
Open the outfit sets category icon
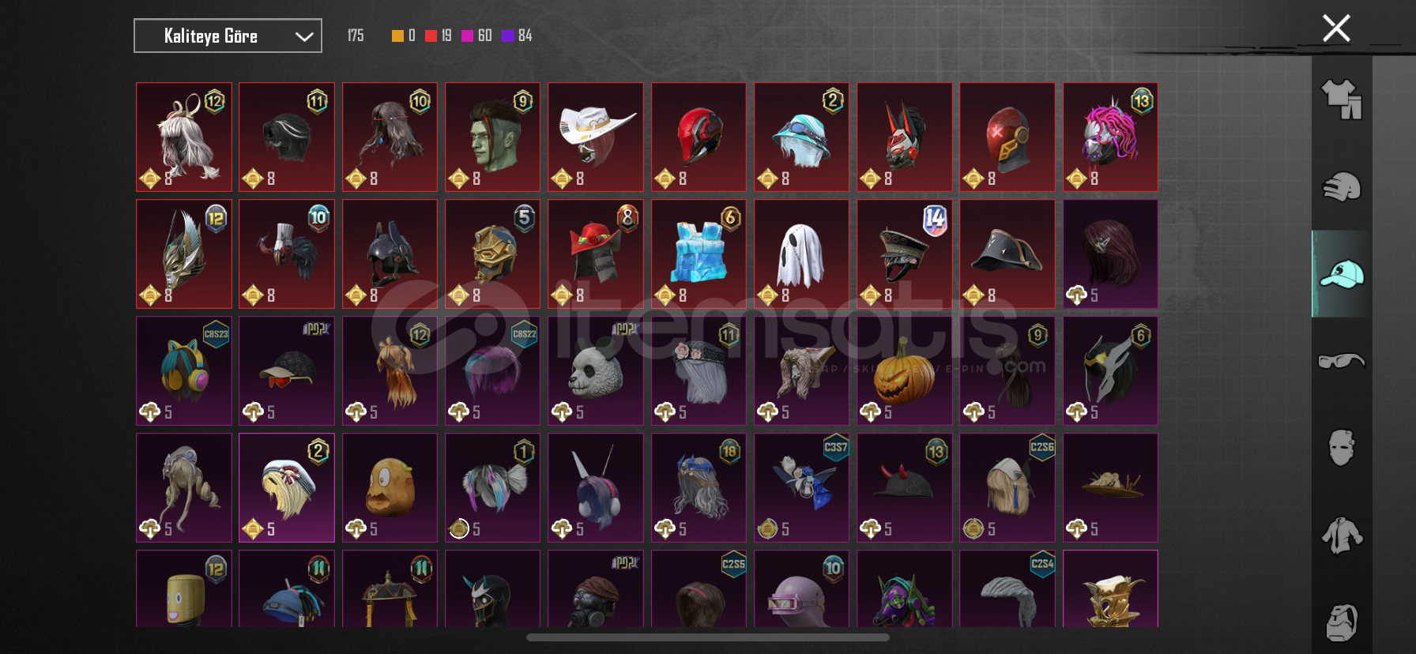(1342, 100)
